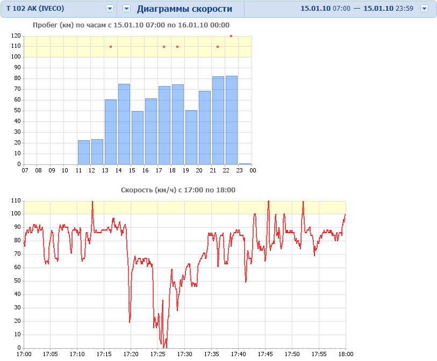
Task: Select the mileage bar for hour 13–14
Action: [x=111, y=132]
